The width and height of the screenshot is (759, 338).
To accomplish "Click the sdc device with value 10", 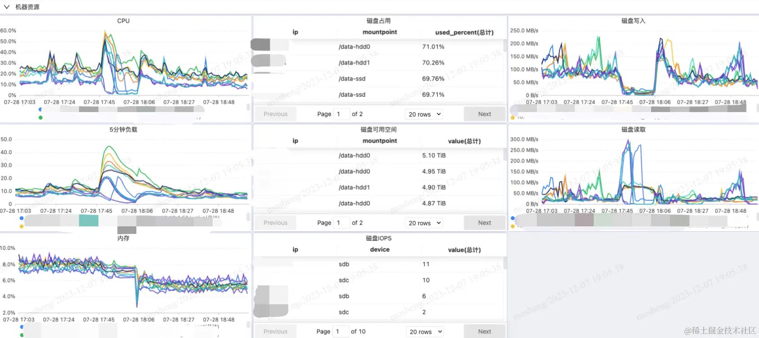I will (x=344, y=280).
